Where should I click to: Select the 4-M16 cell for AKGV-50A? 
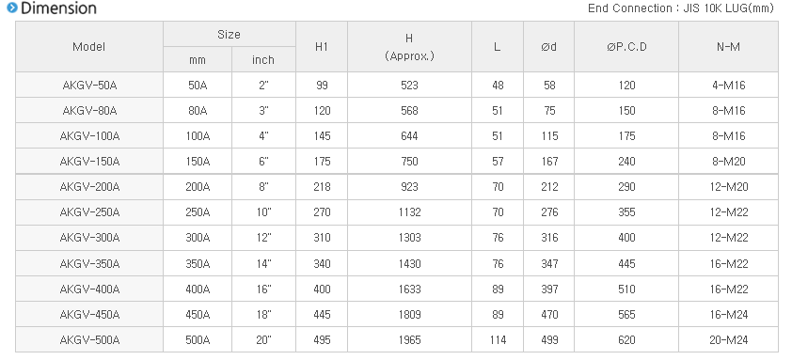coord(728,86)
